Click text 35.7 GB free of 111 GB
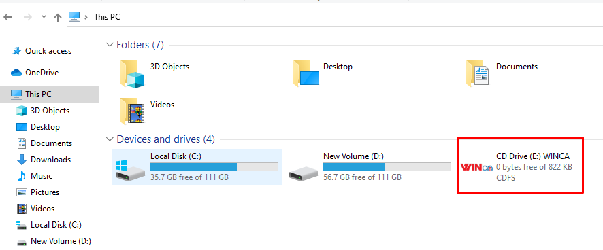Image resolution: width=603 pixels, height=250 pixels. coord(189,177)
